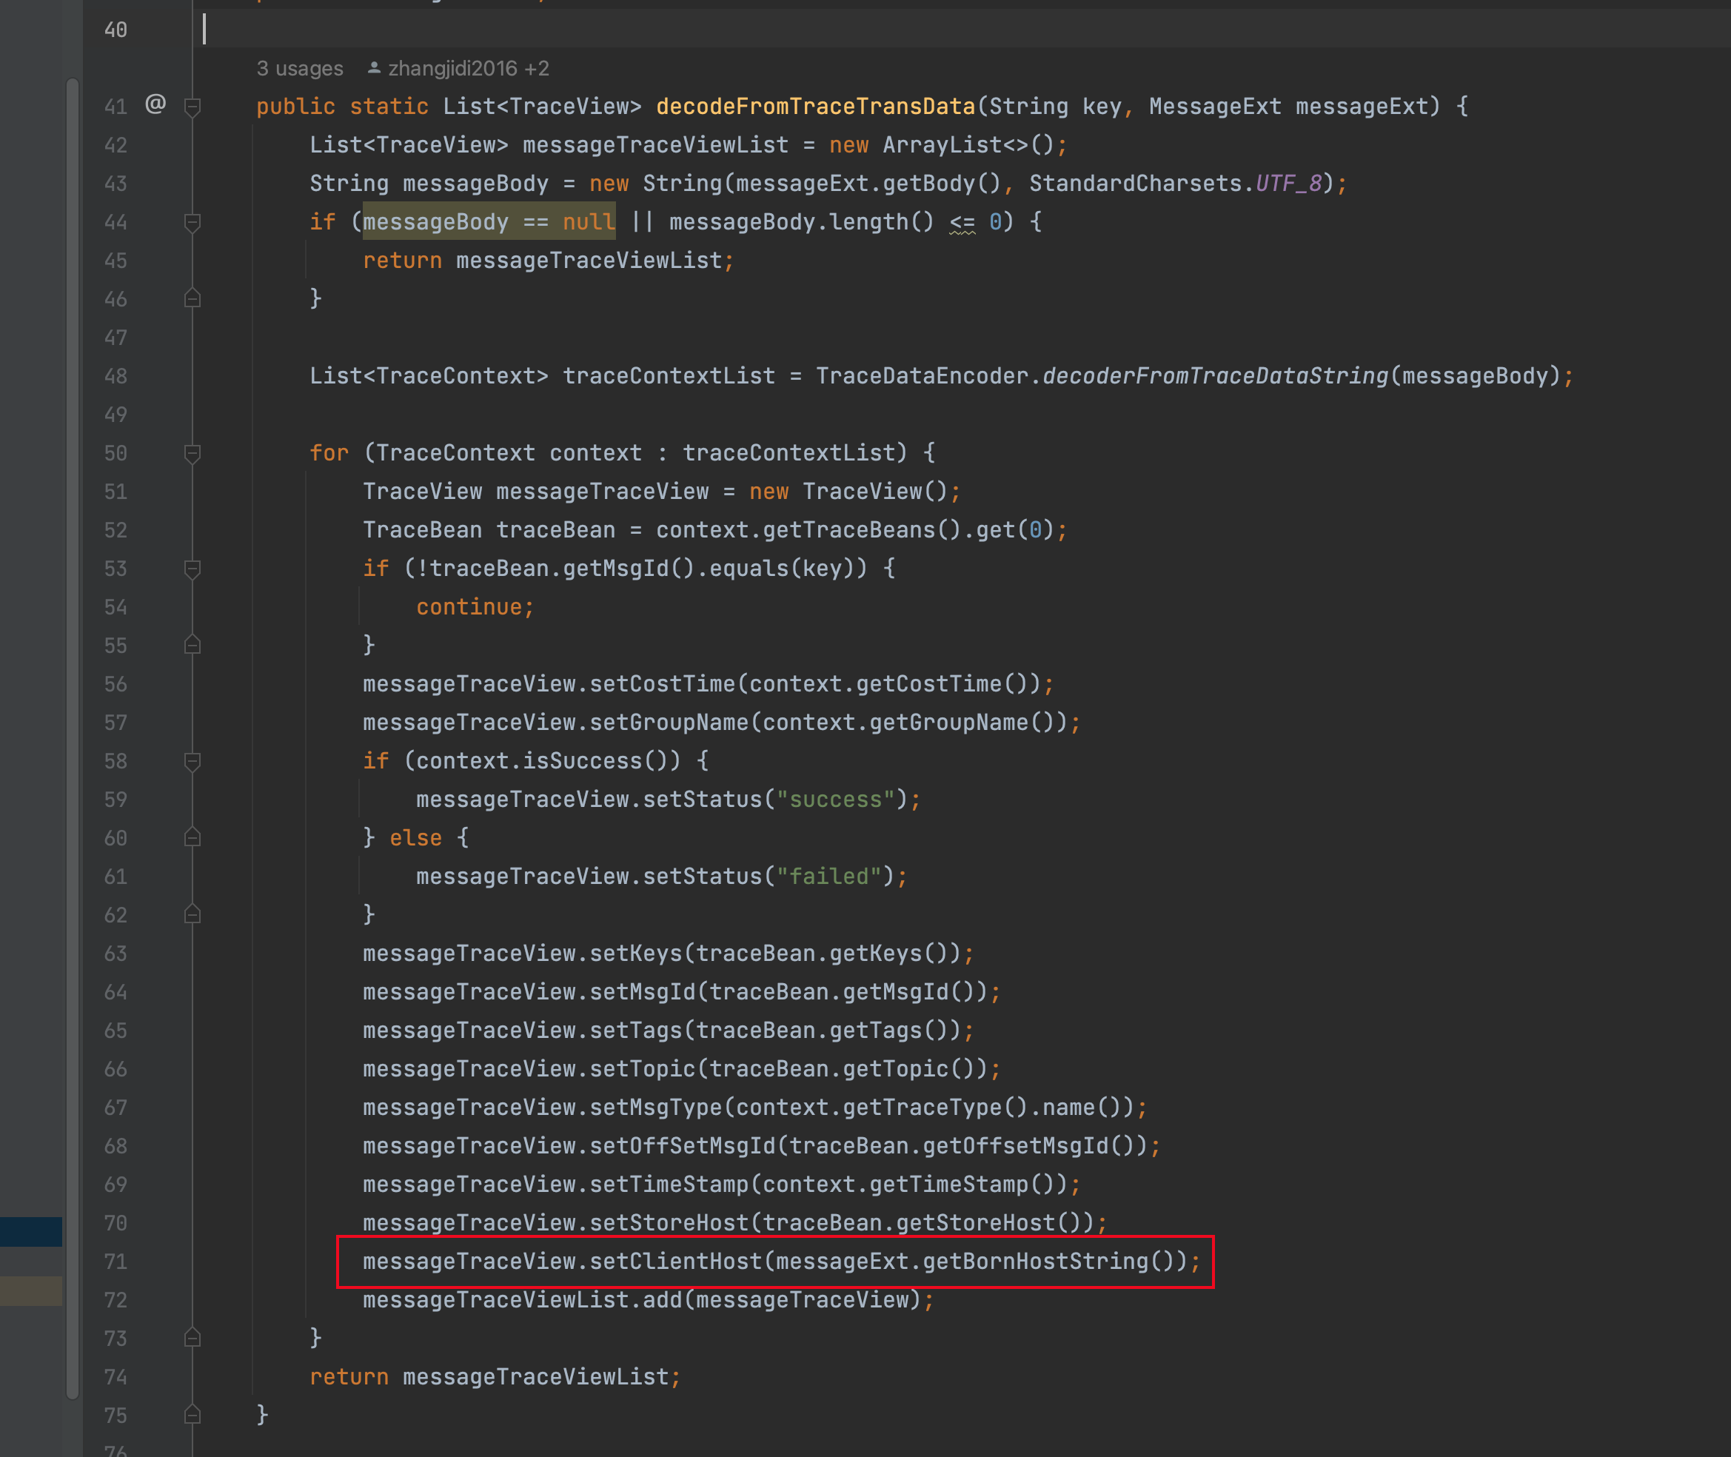Click the "success" string literal
The width and height of the screenshot is (1731, 1457).
click(836, 799)
